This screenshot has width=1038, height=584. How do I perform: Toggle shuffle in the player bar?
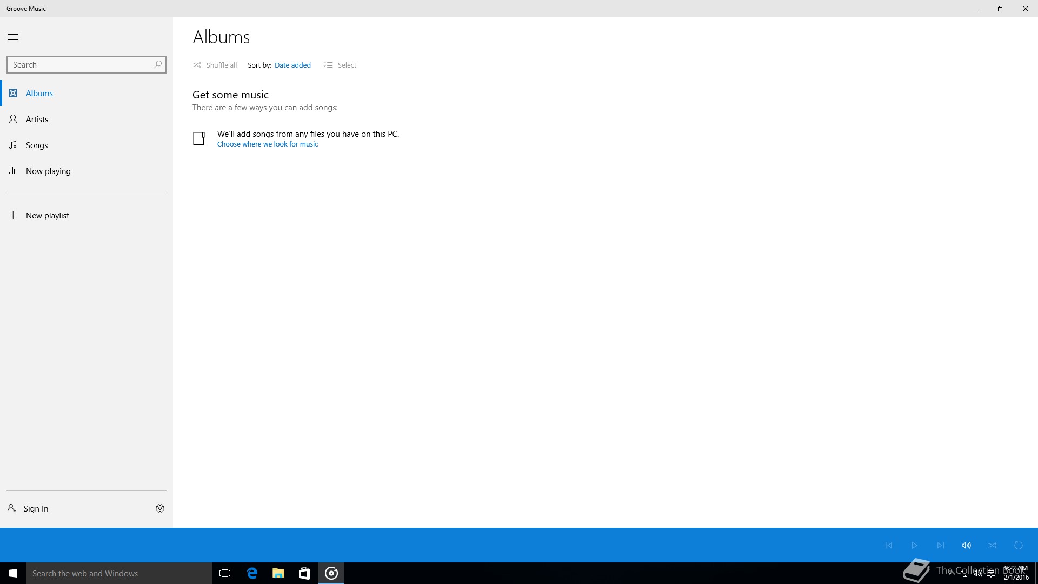point(993,545)
